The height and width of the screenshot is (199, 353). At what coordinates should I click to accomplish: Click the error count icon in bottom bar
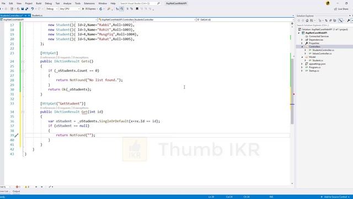click(18, 187)
